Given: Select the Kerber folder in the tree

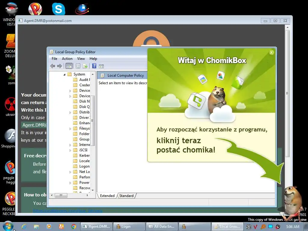Looking at the screenshot, I should pos(82,156).
